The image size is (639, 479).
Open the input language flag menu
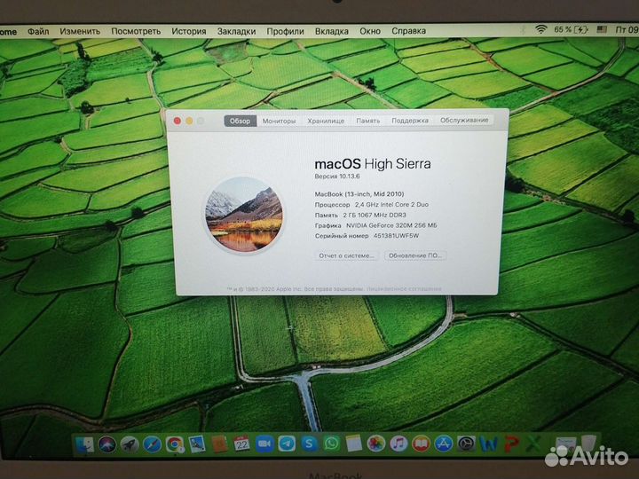click(x=602, y=29)
